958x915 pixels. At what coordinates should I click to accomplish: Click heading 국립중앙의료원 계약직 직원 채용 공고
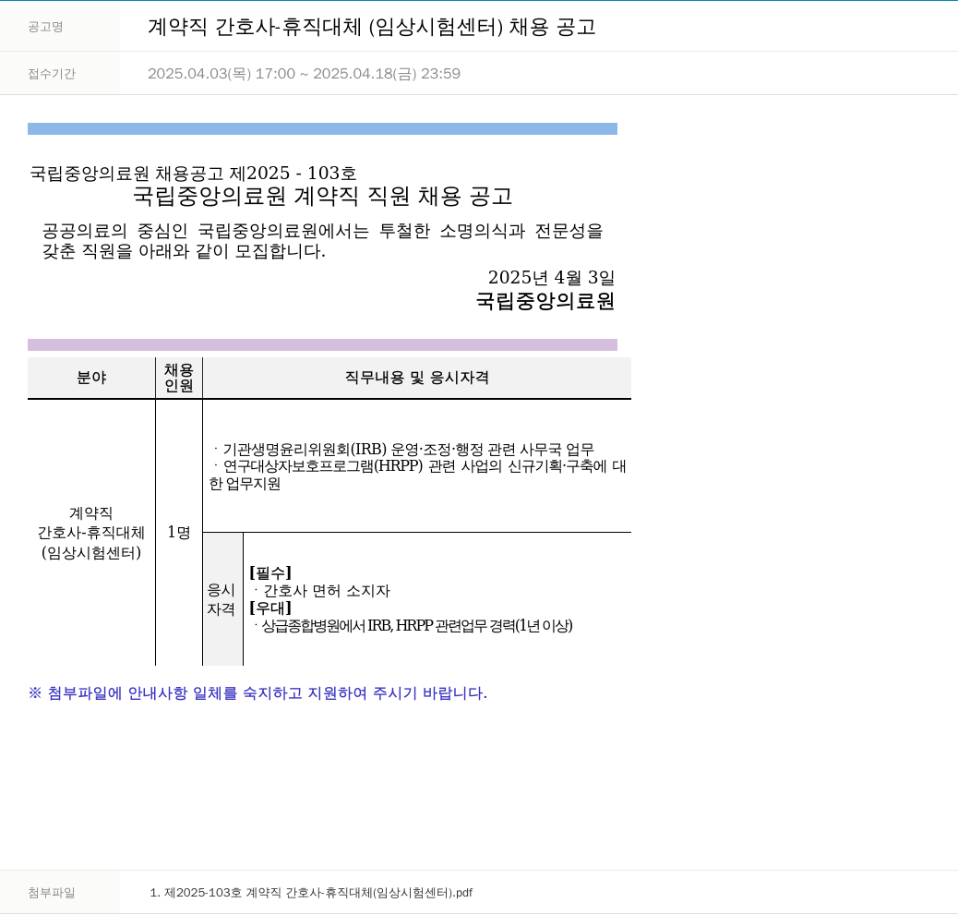[x=323, y=196]
